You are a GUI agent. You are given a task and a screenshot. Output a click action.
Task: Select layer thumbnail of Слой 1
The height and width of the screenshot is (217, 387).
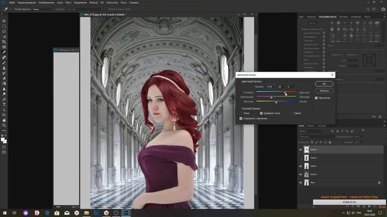[307, 174]
